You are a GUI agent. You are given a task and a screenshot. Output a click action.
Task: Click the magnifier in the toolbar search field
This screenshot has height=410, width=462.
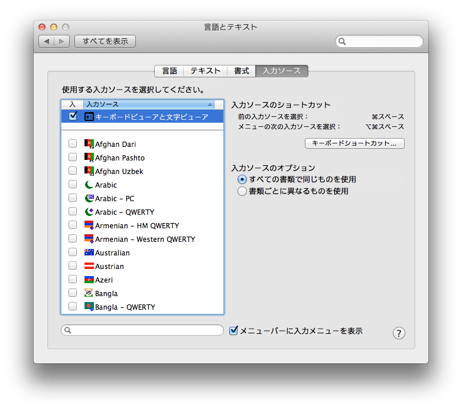click(x=342, y=41)
